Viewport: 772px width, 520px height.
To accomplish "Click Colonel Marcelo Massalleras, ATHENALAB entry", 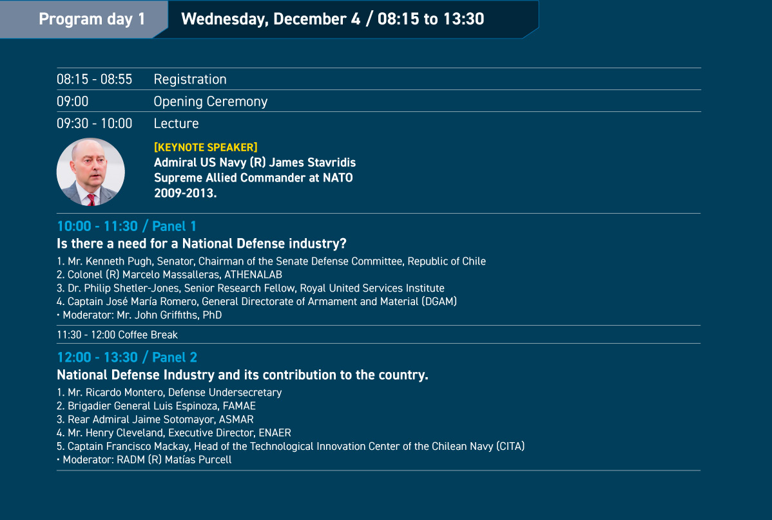I will [x=169, y=275].
